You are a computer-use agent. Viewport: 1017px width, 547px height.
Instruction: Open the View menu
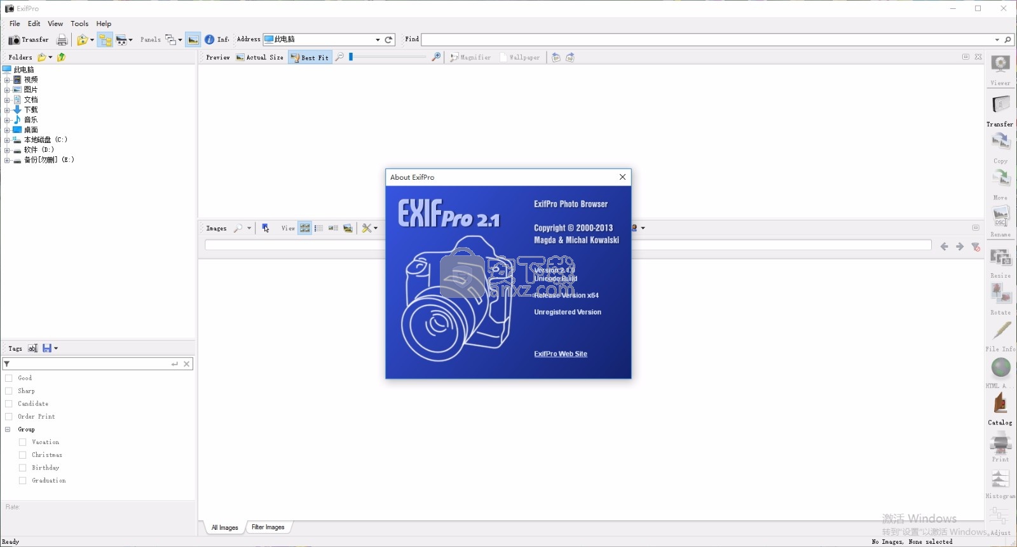(x=55, y=24)
